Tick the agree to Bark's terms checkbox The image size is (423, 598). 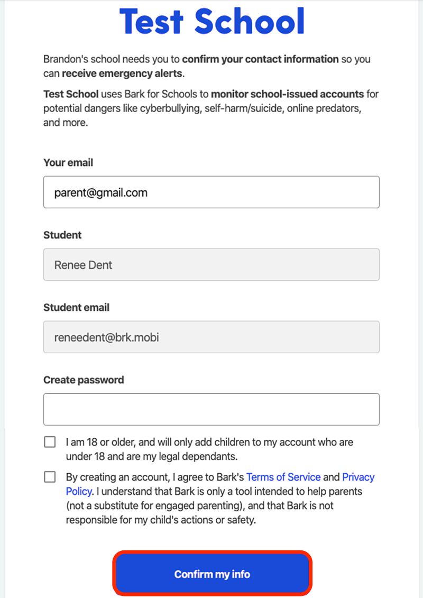pyautogui.click(x=50, y=477)
